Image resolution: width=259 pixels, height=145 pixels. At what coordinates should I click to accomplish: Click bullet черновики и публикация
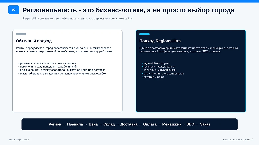(159, 70)
